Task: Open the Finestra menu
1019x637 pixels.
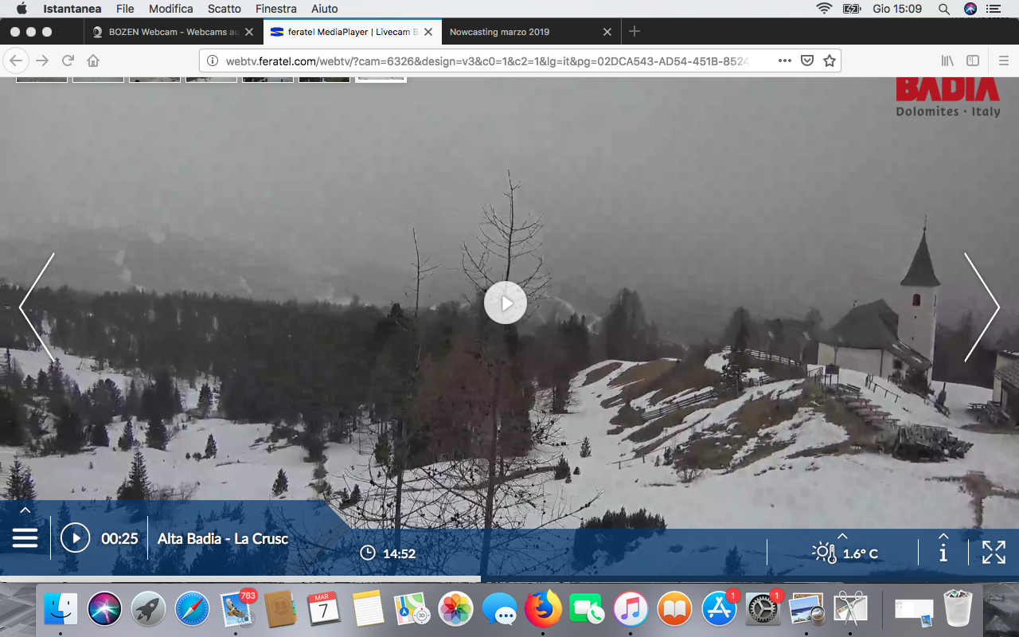Action: 276,9
